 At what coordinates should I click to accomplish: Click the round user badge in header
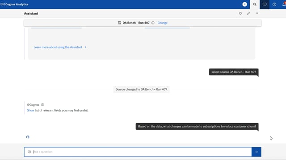pyautogui.click(x=244, y=4)
